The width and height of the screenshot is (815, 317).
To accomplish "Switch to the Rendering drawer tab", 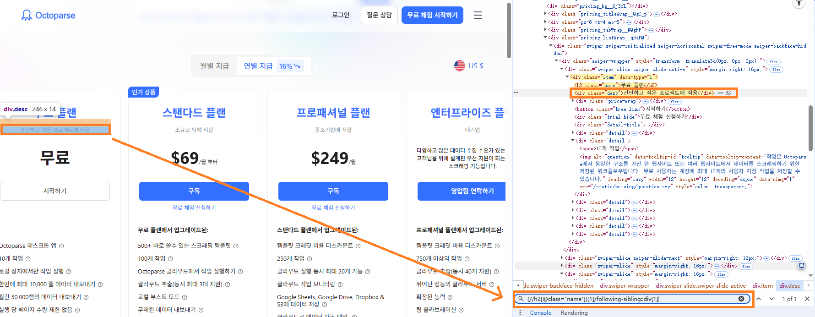I will click(574, 312).
